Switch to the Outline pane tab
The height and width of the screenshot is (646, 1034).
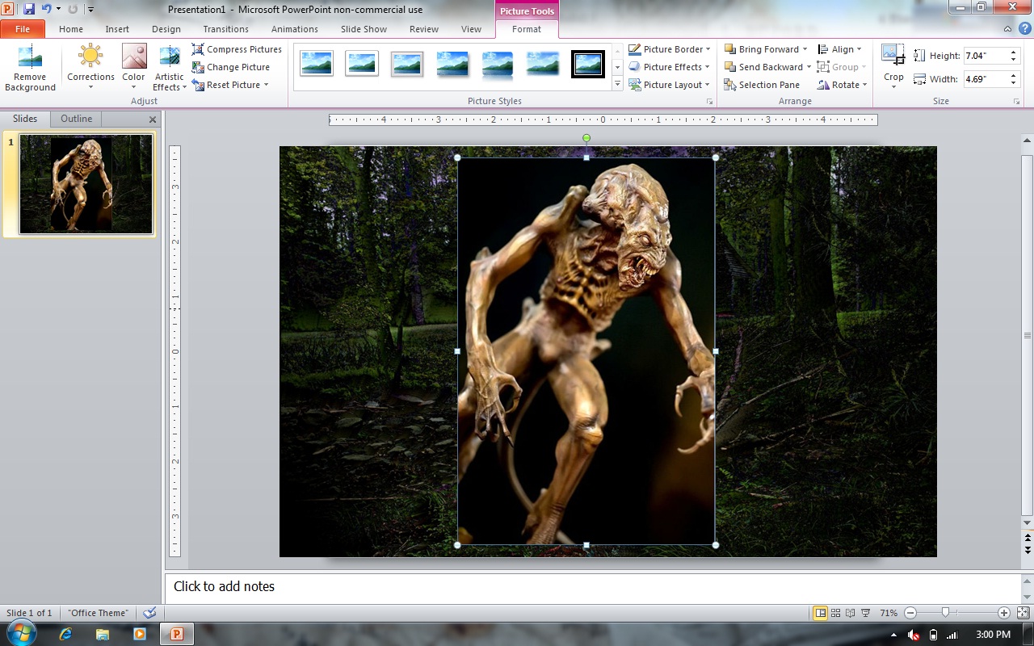tap(76, 119)
